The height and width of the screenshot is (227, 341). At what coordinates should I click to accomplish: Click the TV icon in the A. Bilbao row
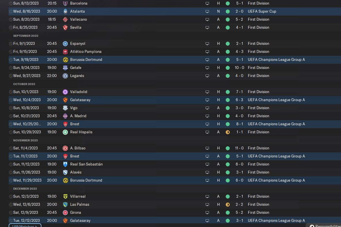207,148
